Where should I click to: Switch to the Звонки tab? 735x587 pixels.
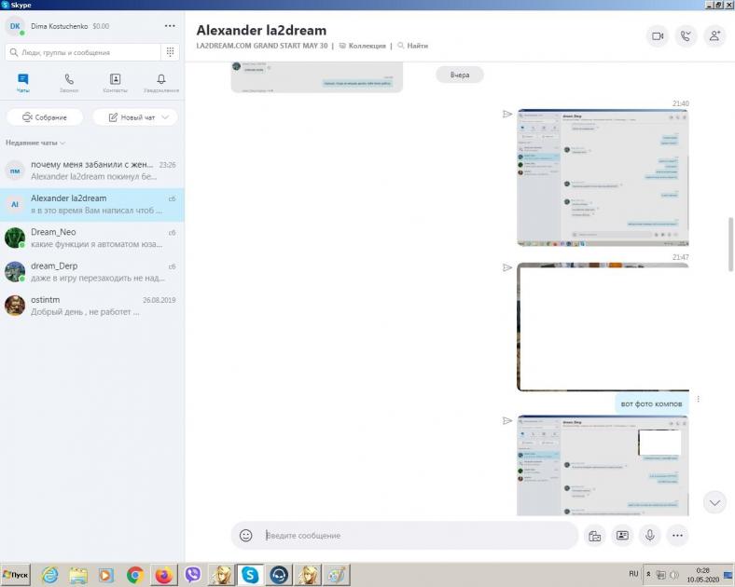[x=69, y=84]
